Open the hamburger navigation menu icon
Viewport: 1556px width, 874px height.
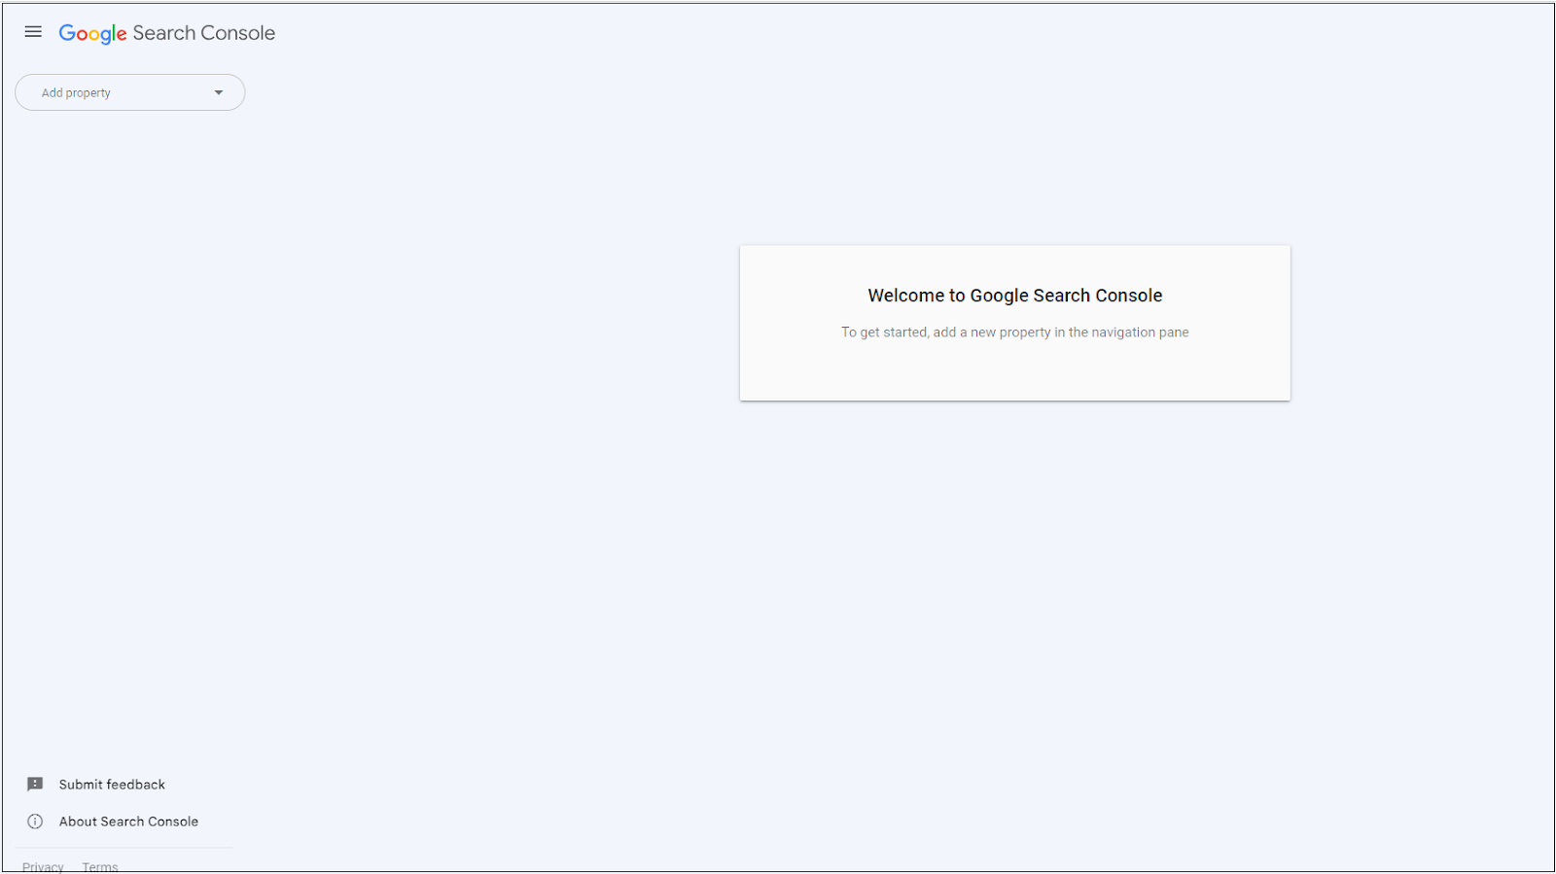click(x=33, y=32)
